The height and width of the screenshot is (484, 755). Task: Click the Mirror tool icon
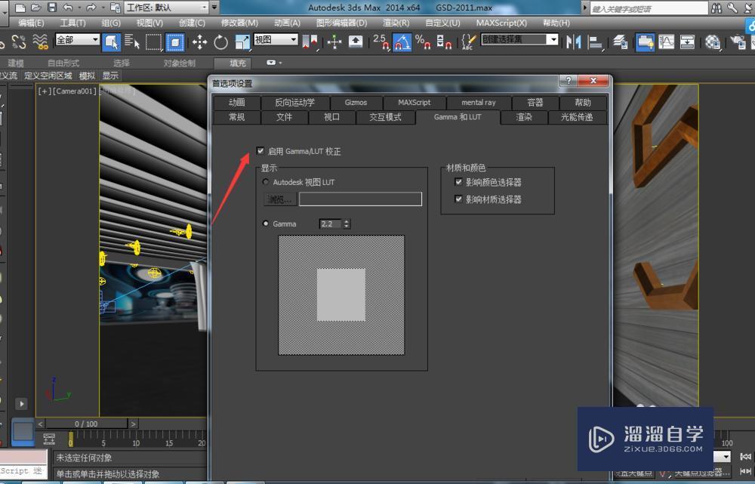[x=574, y=42]
